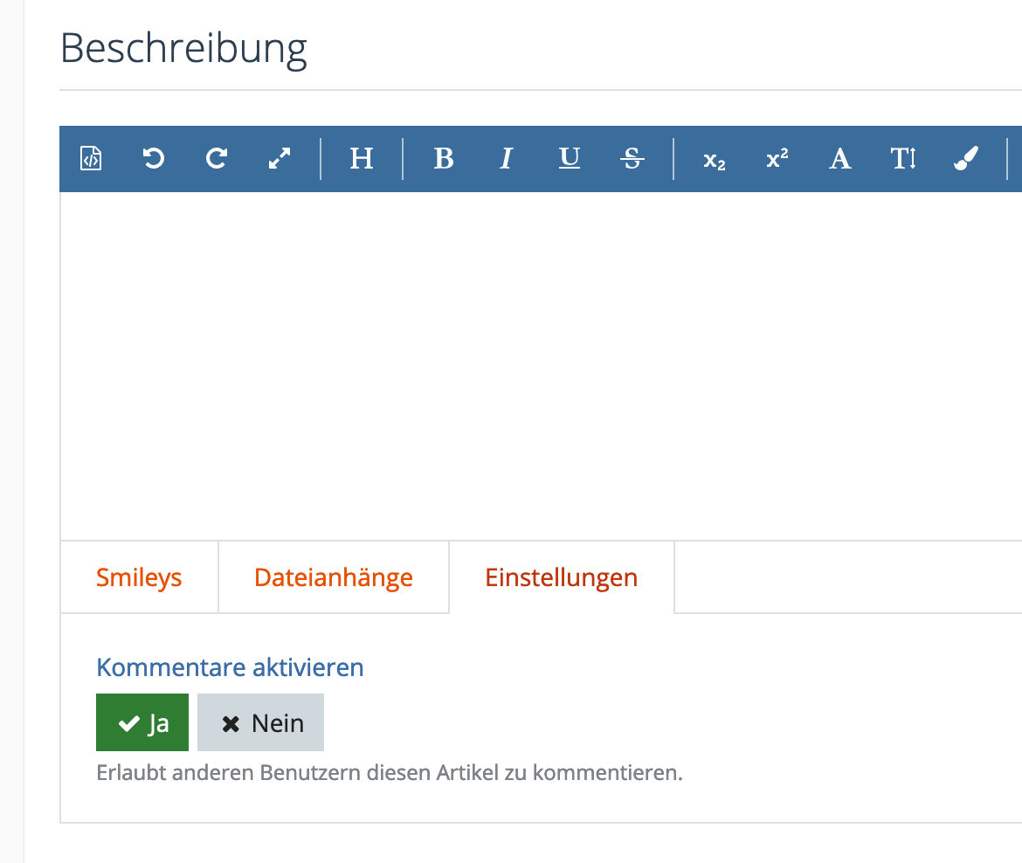Apply italic formatting
This screenshot has height=863, width=1022.
click(x=507, y=159)
